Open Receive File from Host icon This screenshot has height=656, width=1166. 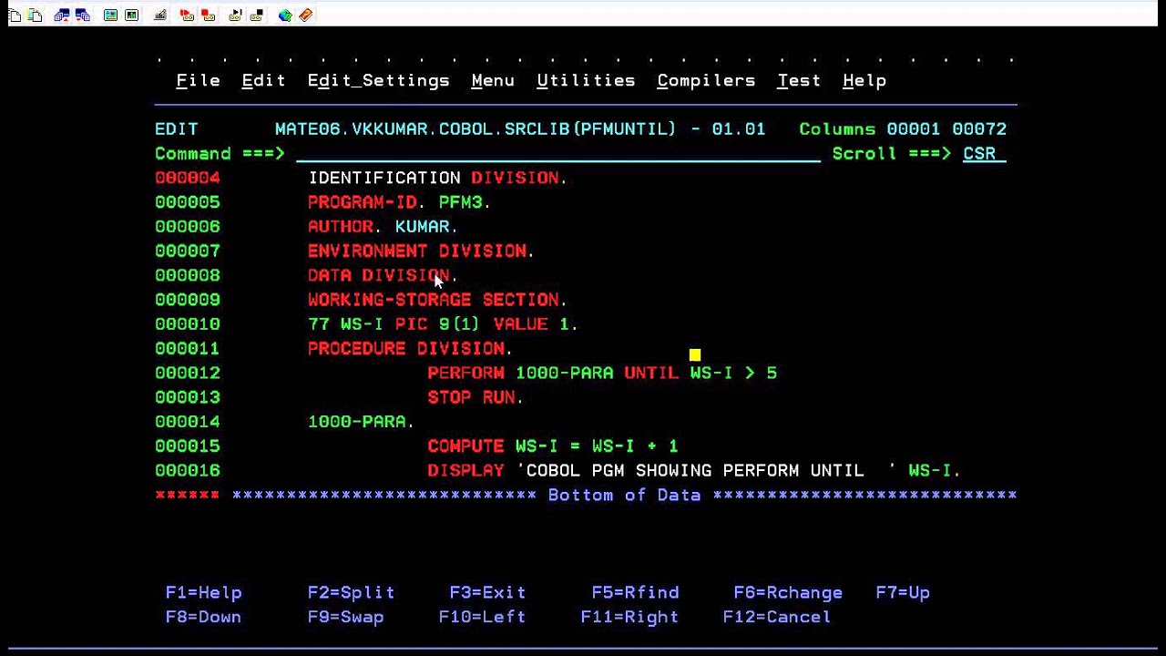tap(82, 15)
